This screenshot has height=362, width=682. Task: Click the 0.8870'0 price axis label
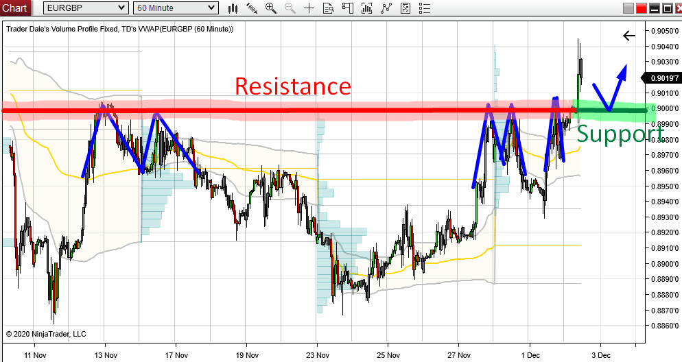[x=664, y=311]
